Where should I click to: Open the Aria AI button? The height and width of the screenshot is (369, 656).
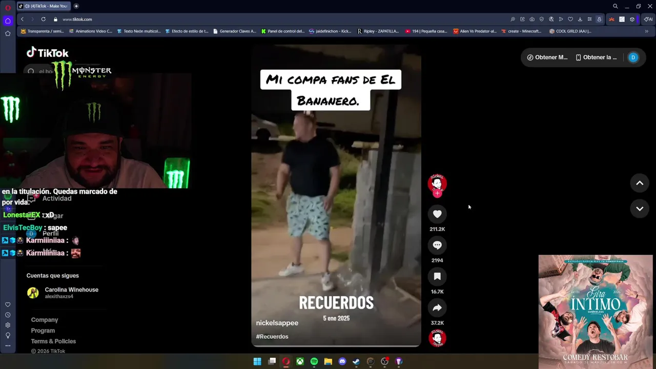tap(648, 19)
